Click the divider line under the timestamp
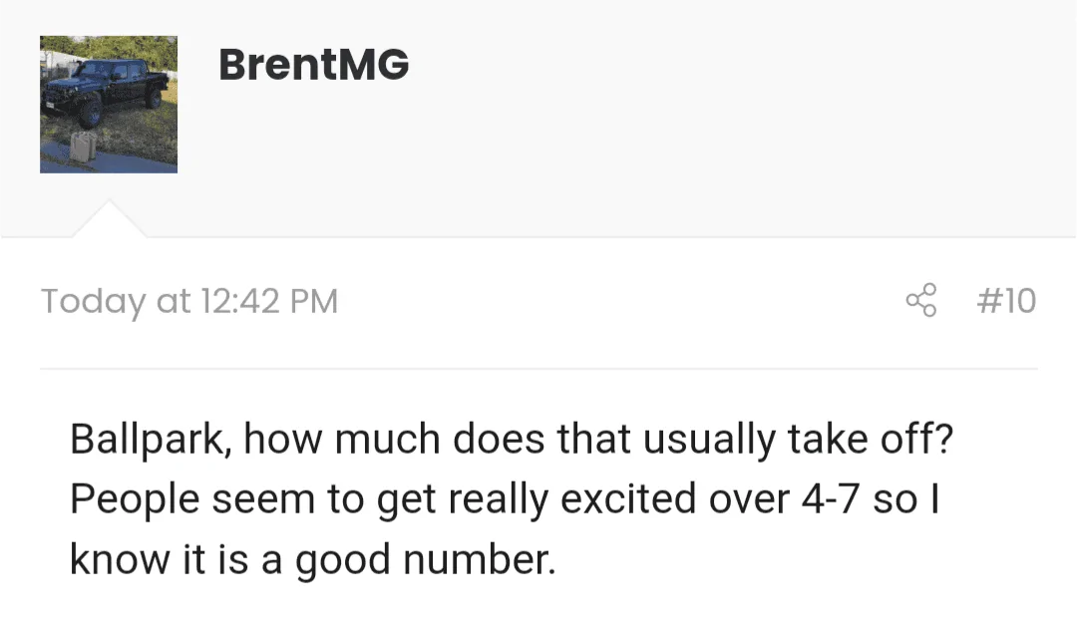 538,369
